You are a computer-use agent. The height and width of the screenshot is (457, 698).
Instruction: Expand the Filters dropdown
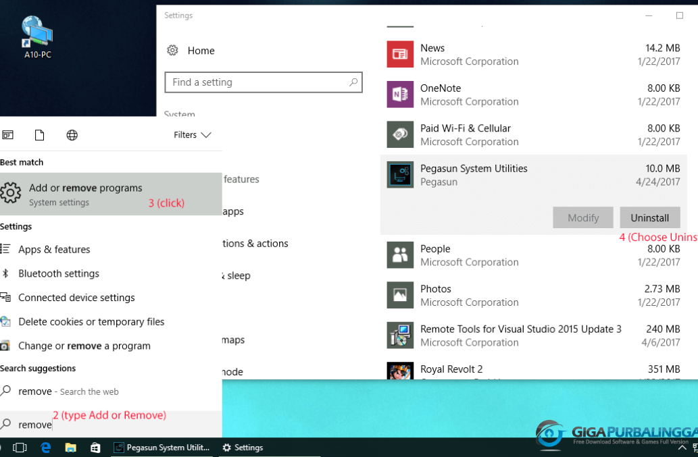point(193,135)
